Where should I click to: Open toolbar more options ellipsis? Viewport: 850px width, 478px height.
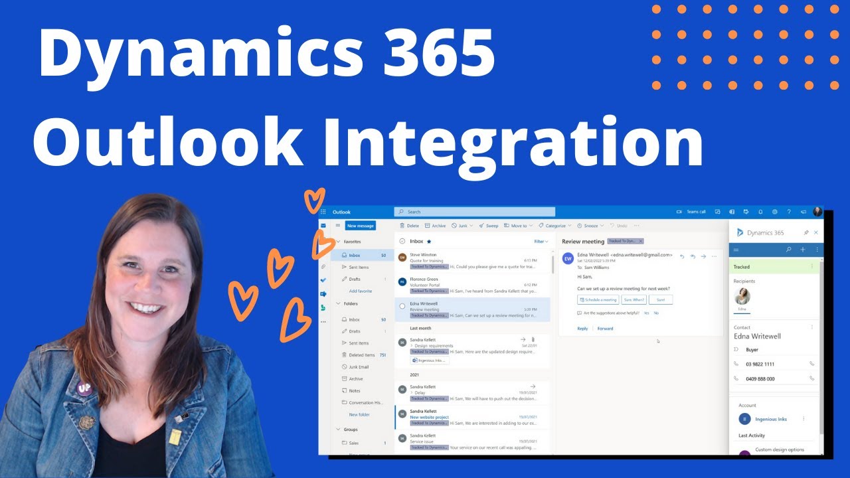click(637, 226)
